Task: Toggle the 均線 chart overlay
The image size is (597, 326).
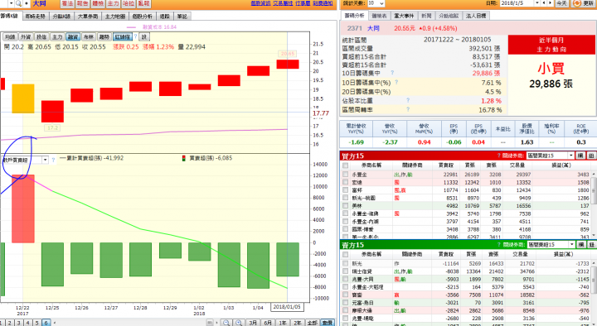Action: [x=10, y=37]
